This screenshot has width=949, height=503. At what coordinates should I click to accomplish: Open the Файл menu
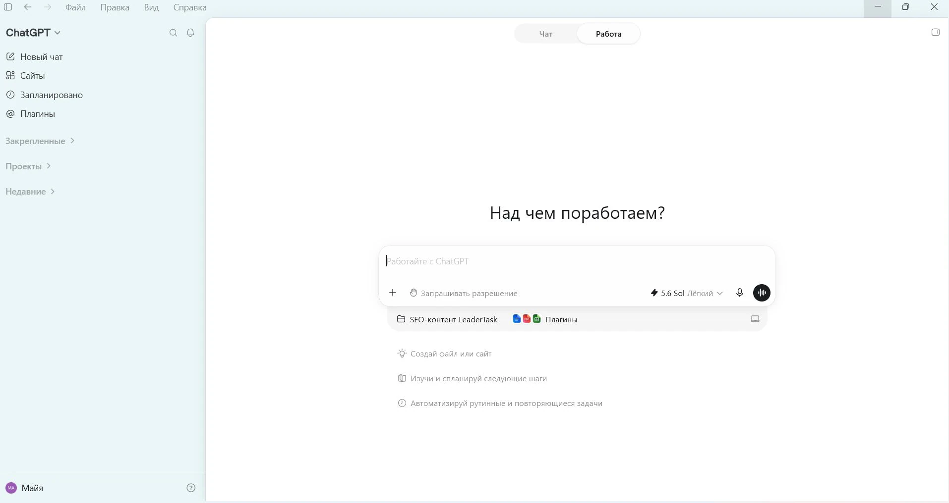(x=75, y=7)
